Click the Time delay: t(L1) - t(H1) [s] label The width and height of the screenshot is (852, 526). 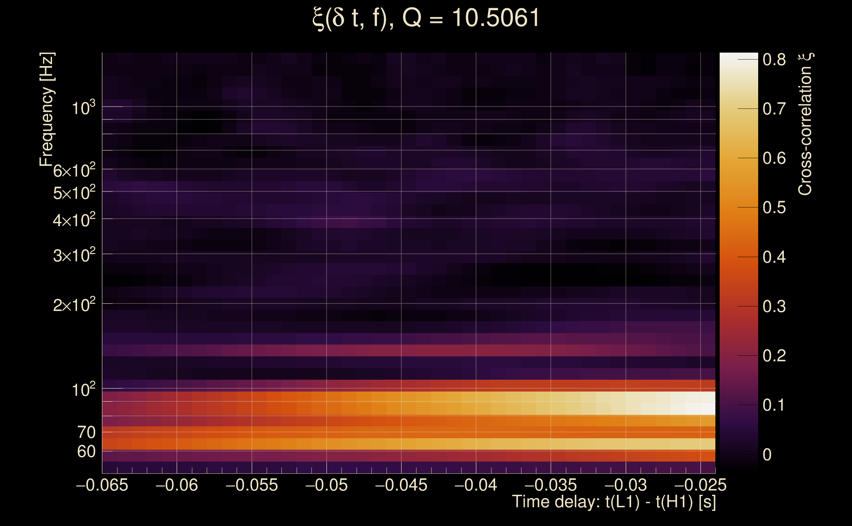pos(614,502)
